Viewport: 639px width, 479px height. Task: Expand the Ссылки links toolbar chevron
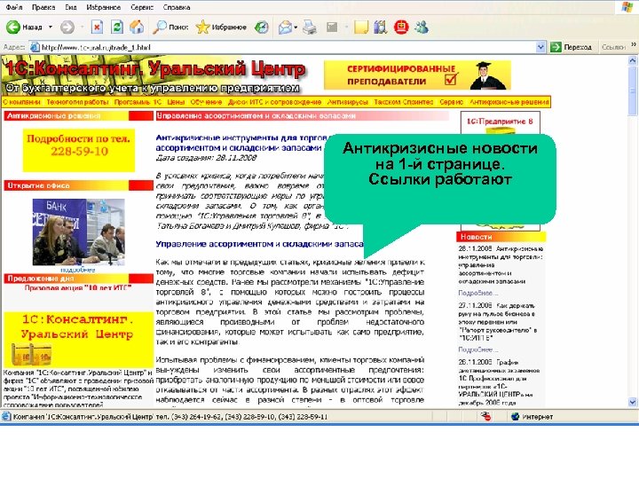pos(634,44)
